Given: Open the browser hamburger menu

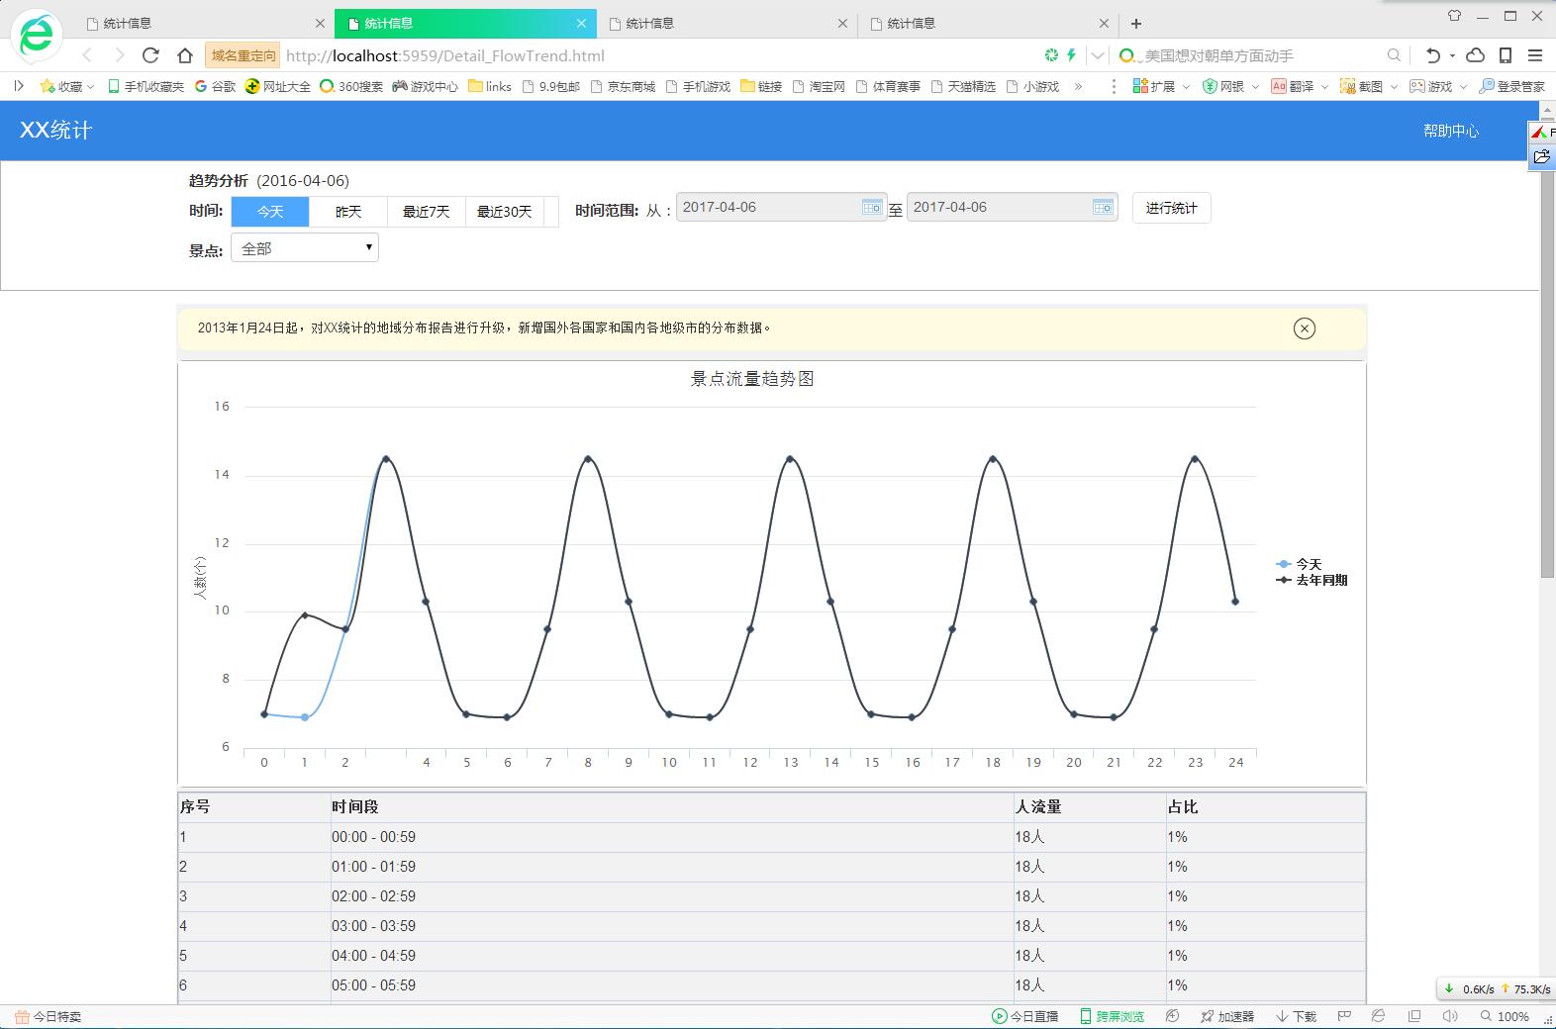Looking at the screenshot, I should coord(1535,55).
